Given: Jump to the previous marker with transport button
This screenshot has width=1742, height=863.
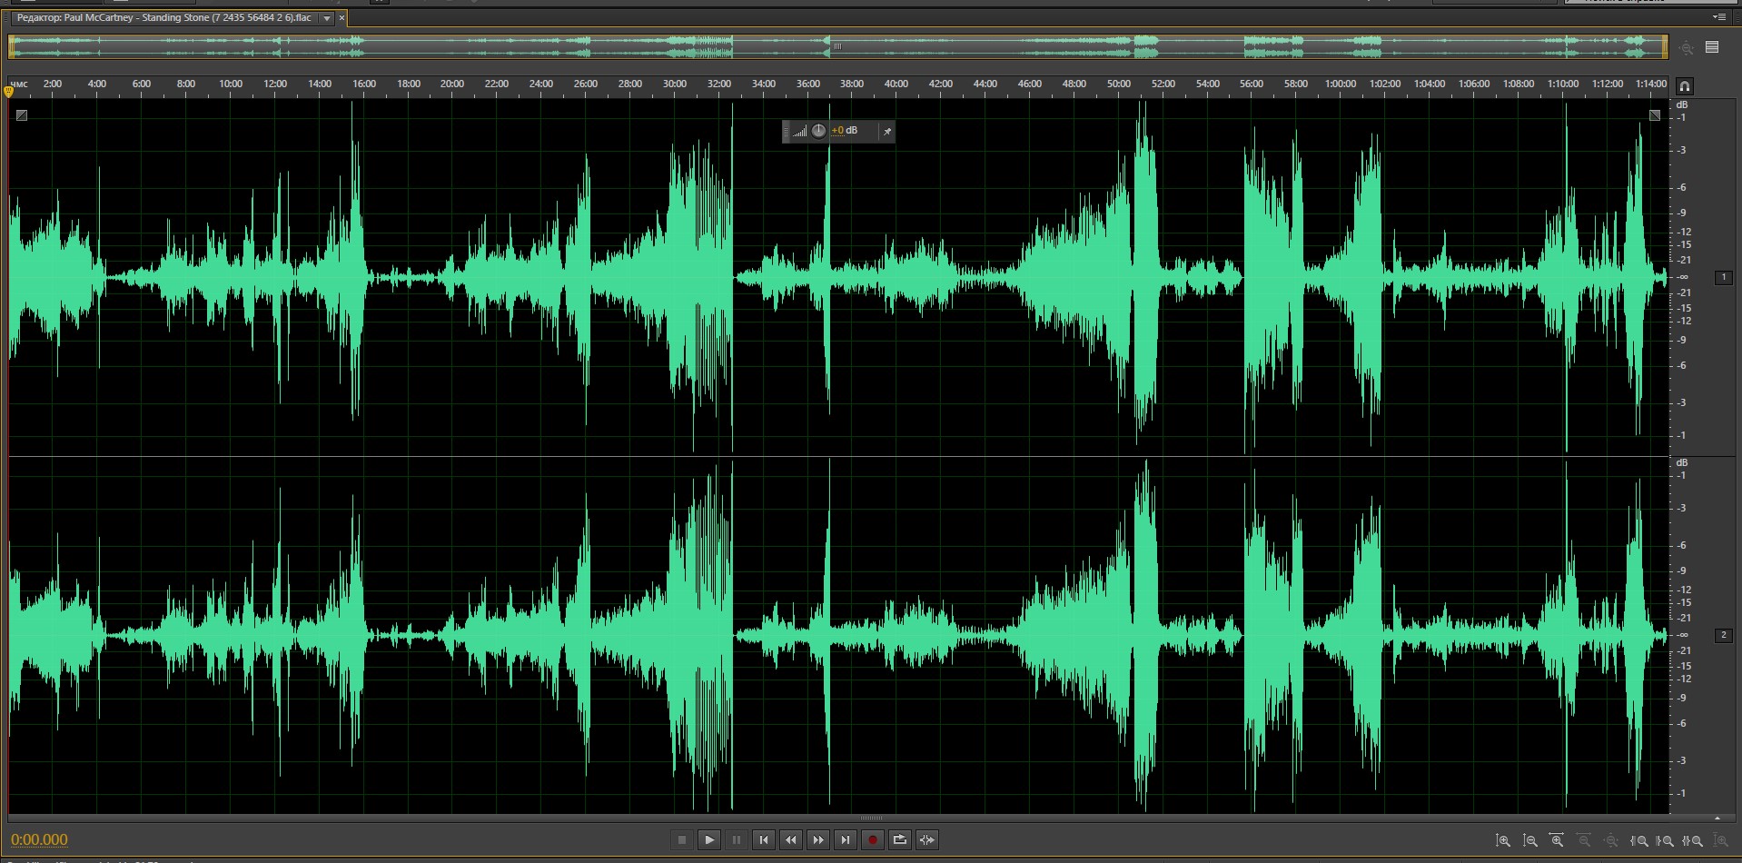Looking at the screenshot, I should (764, 840).
